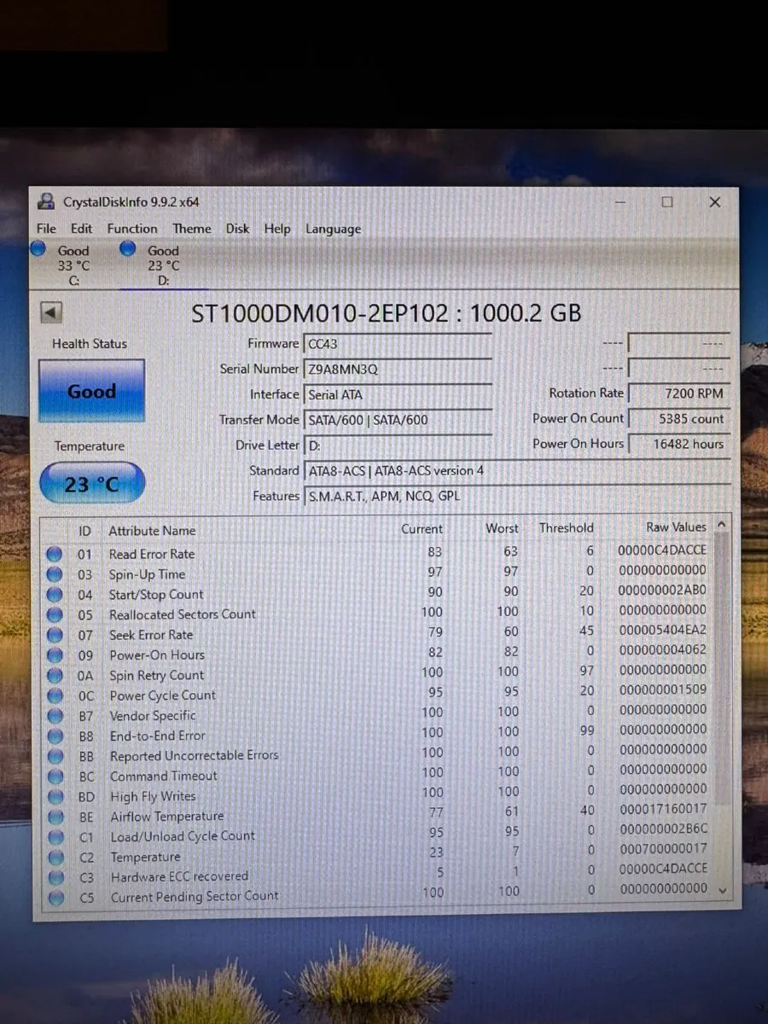Screen dimensions: 768x1024
Task: Click the status icon for Seek Error Rate
Action: click(55, 635)
